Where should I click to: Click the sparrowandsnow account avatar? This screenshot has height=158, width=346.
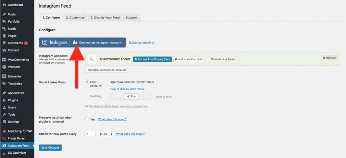tap(92, 59)
